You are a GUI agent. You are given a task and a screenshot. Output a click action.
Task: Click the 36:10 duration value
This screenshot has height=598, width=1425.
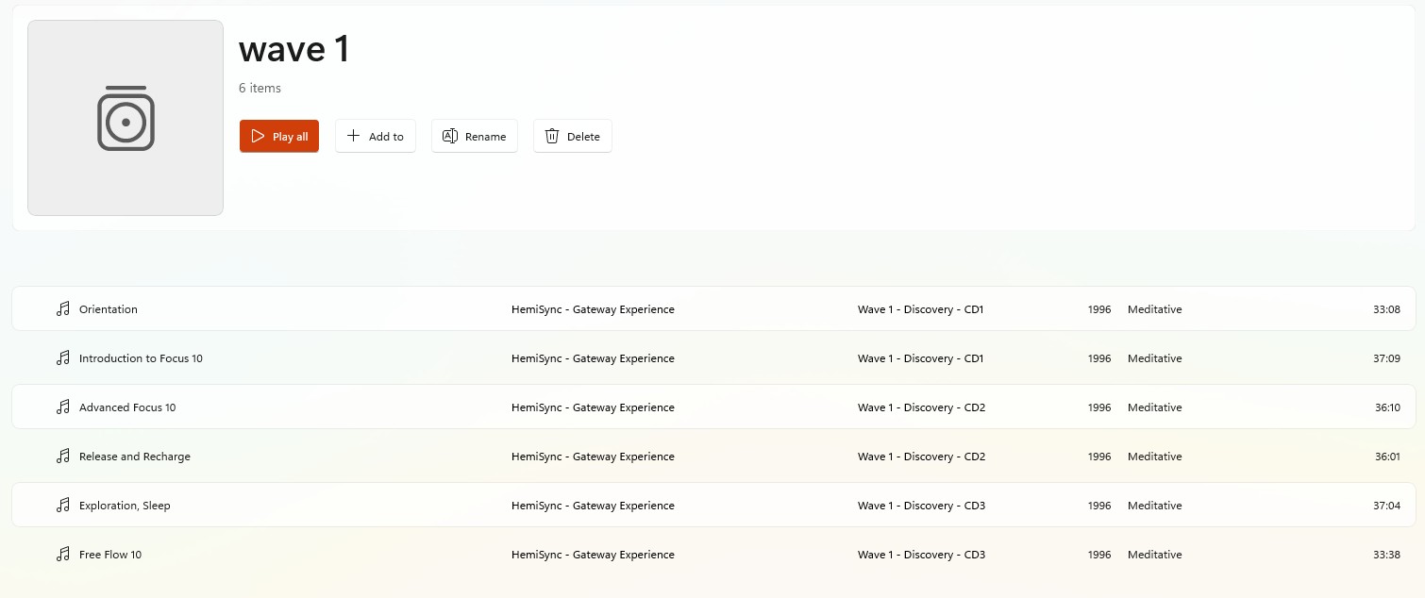pos(1386,407)
